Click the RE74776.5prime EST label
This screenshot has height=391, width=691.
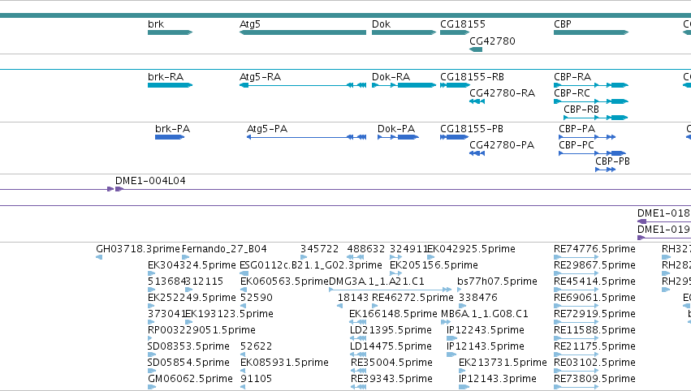coord(594,249)
